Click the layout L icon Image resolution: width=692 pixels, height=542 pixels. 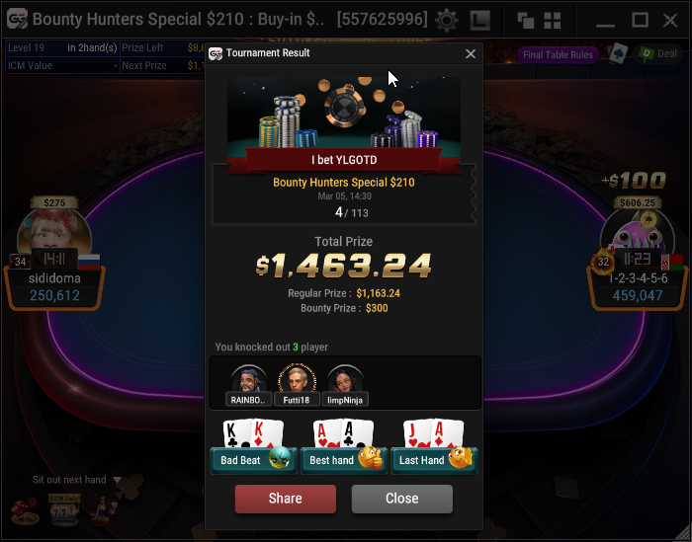click(x=480, y=21)
